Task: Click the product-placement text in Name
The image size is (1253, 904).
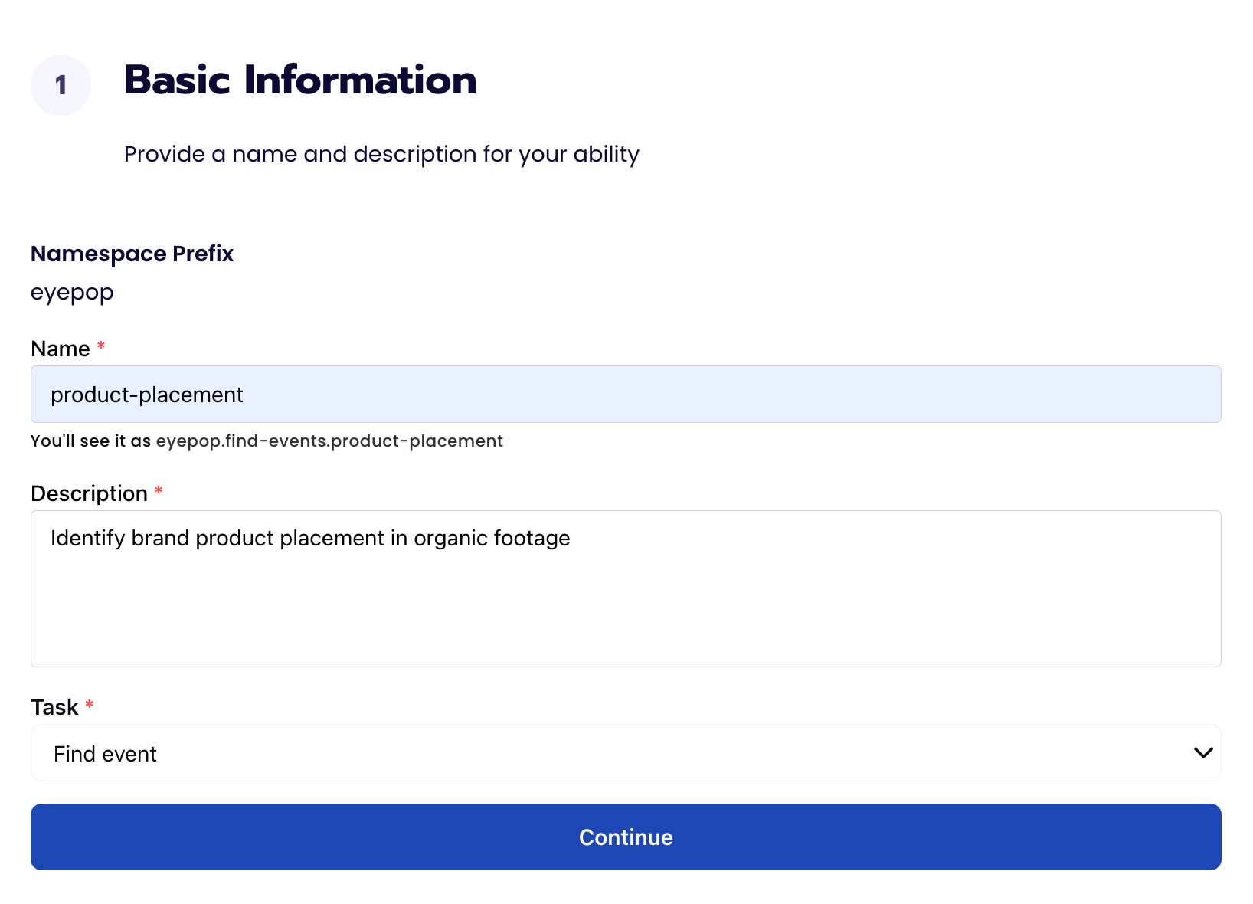Action: (x=147, y=395)
